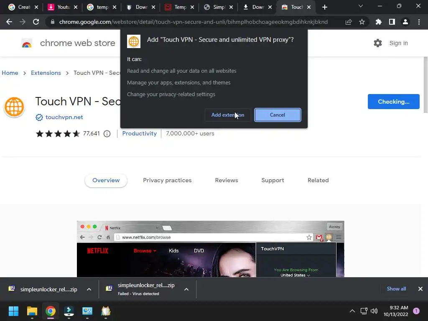Open the new tab plus button
428x321 pixels.
(x=324, y=7)
